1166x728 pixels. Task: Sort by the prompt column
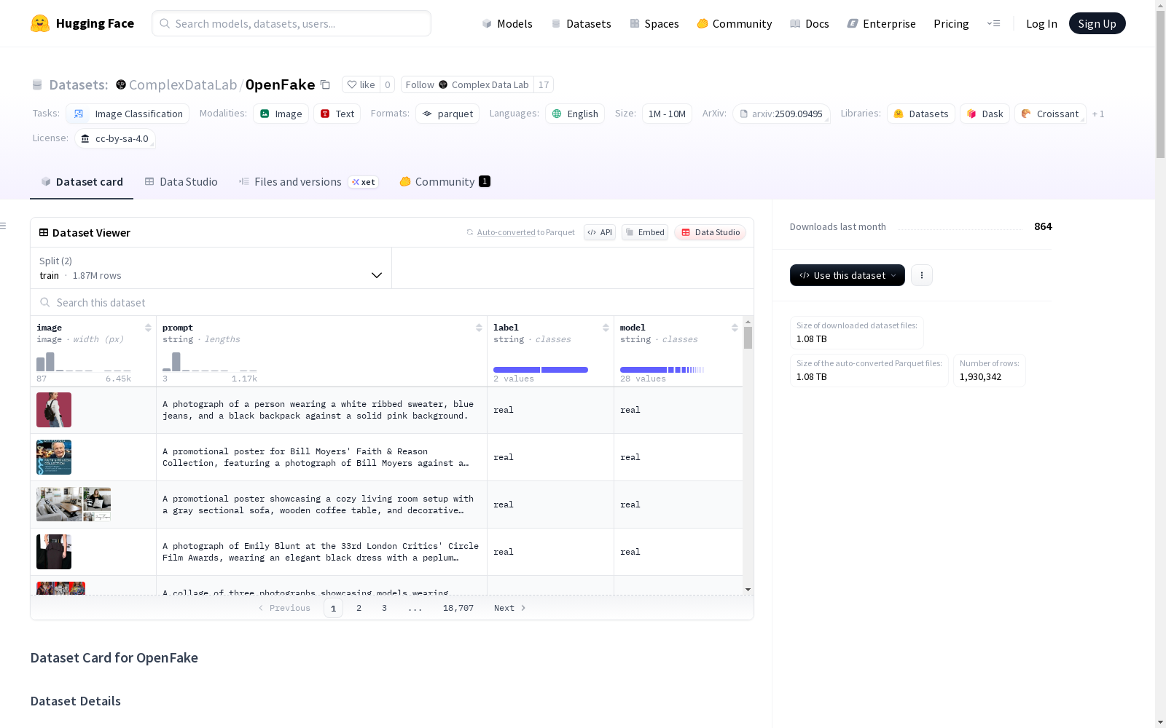click(479, 328)
